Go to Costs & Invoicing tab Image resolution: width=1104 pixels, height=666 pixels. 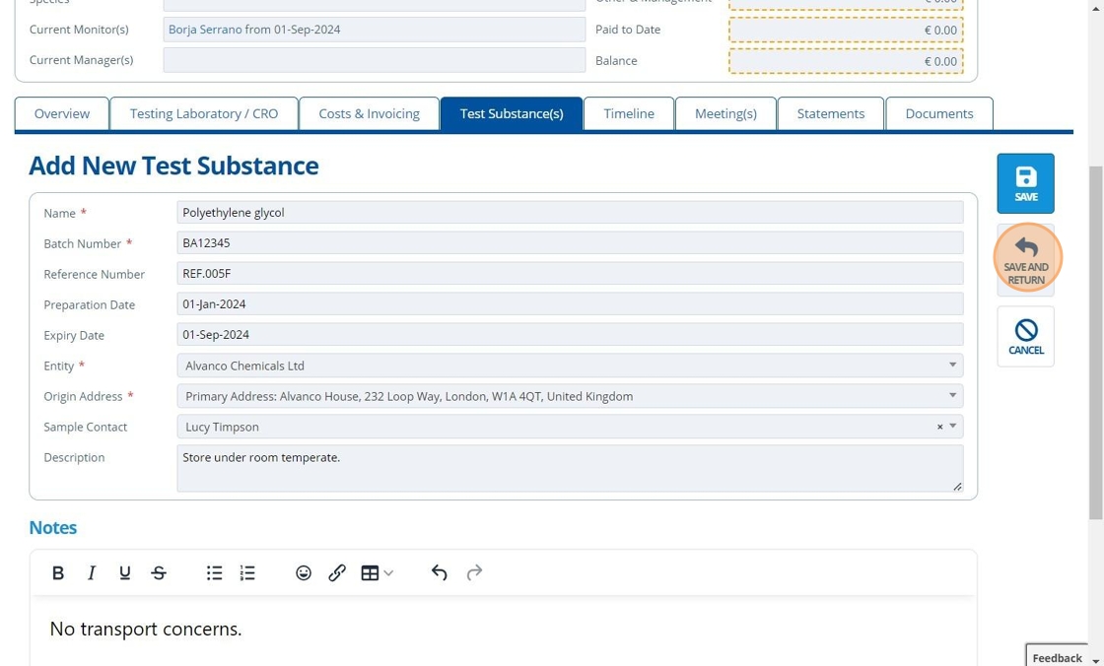point(369,114)
